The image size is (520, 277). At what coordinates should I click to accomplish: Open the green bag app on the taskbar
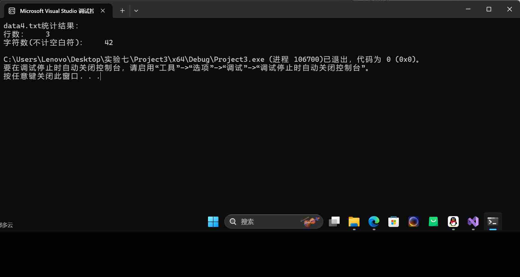(x=433, y=222)
